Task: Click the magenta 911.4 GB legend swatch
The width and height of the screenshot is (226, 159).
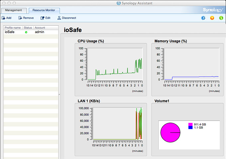Action: tap(190, 125)
